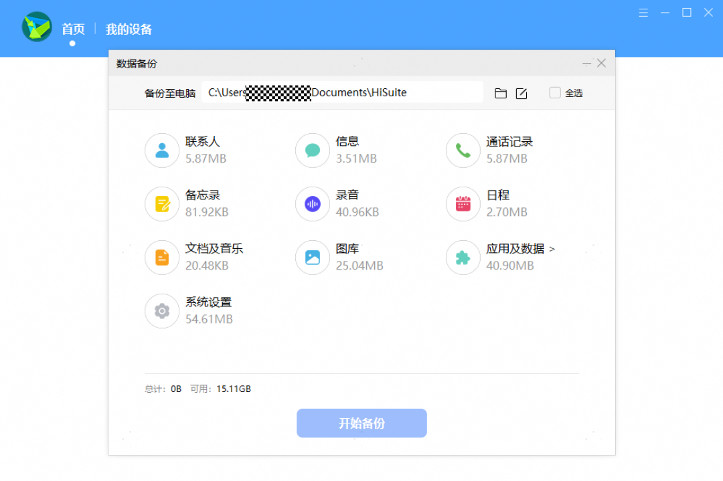
Task: Click the 信息 label text
Action: (x=347, y=141)
